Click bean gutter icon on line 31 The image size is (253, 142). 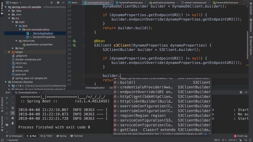74,41
